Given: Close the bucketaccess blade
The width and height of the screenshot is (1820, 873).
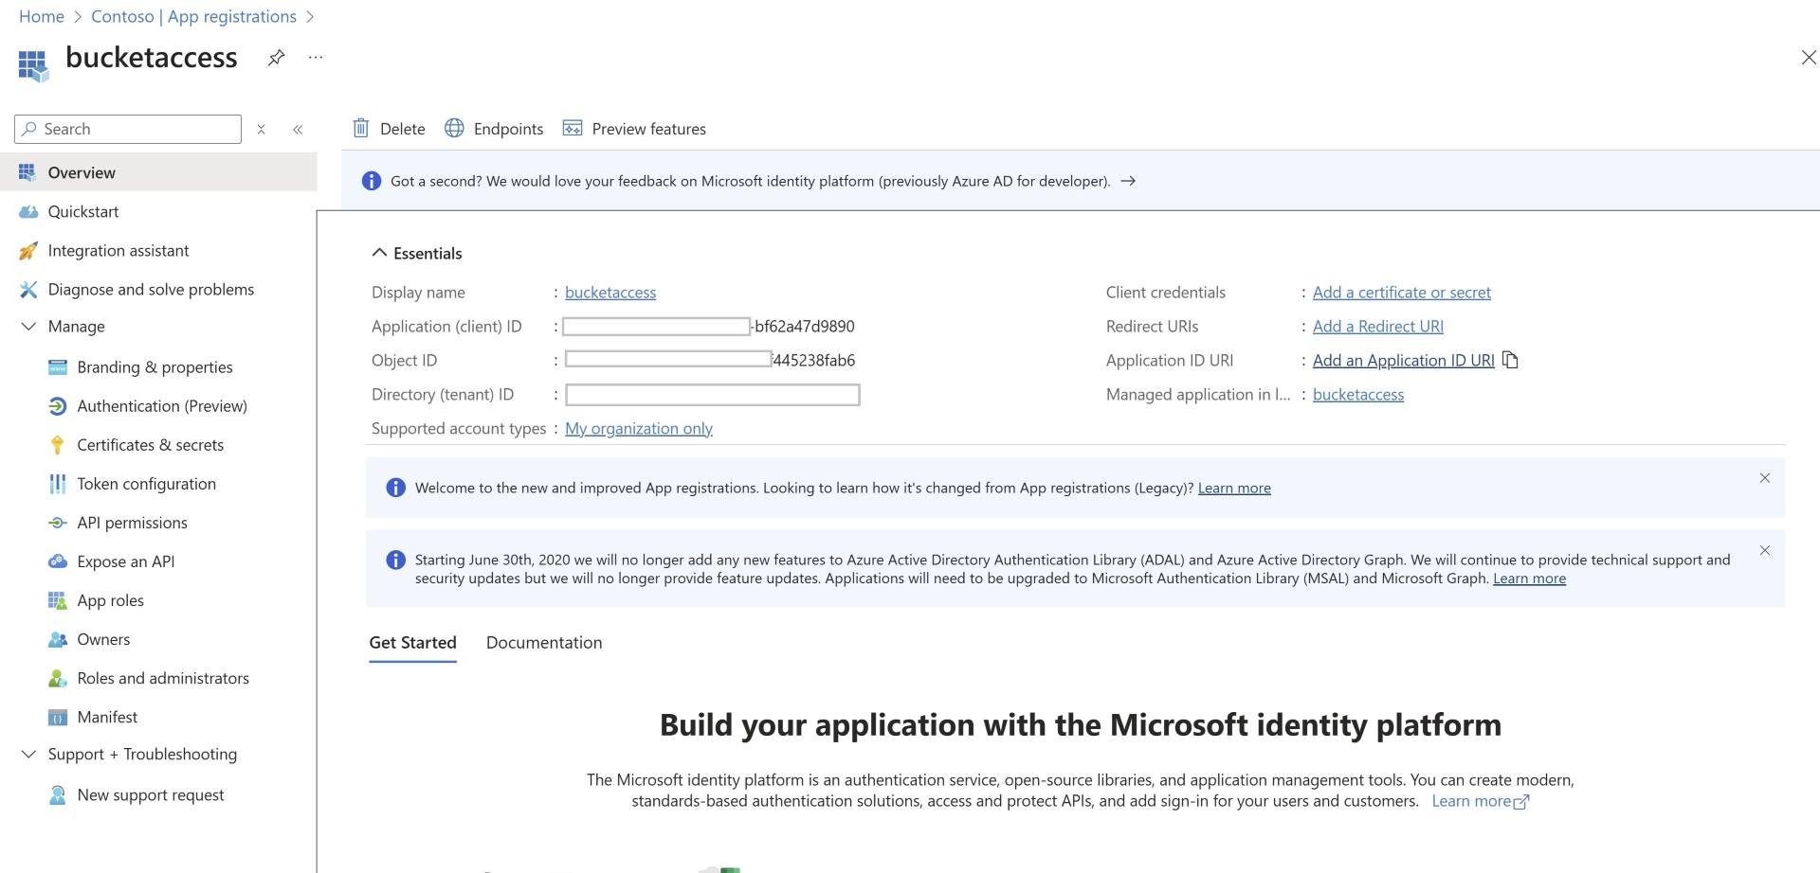Looking at the screenshot, I should [x=1808, y=58].
